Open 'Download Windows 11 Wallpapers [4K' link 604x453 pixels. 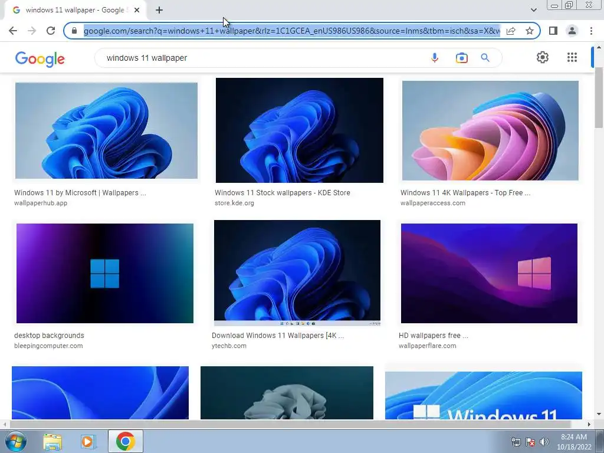click(x=278, y=336)
